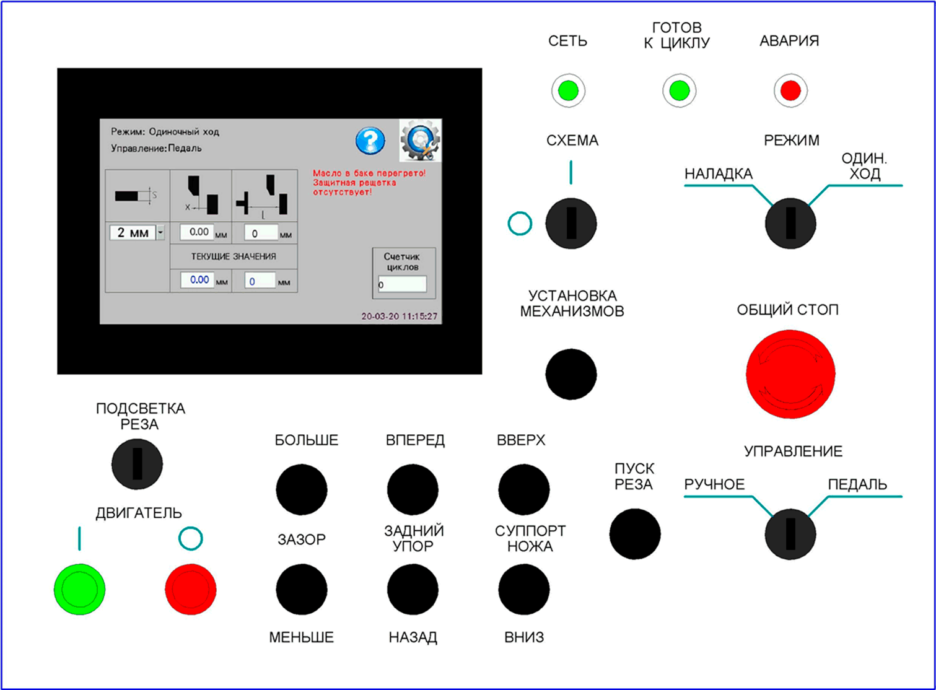Turn the УПРАВЛЕНИЕ selector switch knob

click(x=790, y=535)
